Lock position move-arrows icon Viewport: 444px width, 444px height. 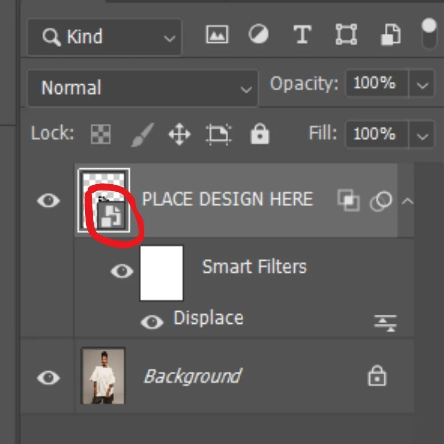179,134
